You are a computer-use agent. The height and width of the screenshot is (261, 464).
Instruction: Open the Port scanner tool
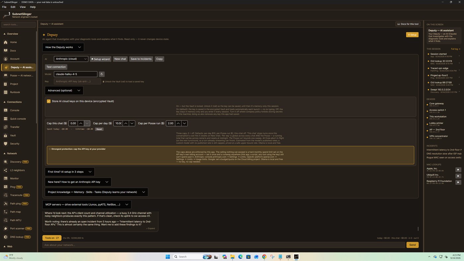click(18, 228)
